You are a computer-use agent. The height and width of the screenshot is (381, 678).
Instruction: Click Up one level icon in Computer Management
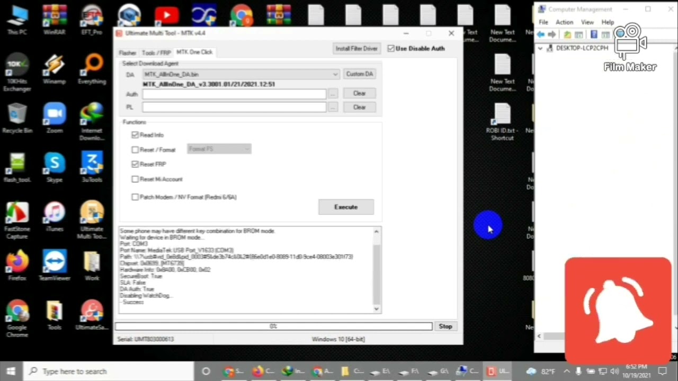pos(567,34)
